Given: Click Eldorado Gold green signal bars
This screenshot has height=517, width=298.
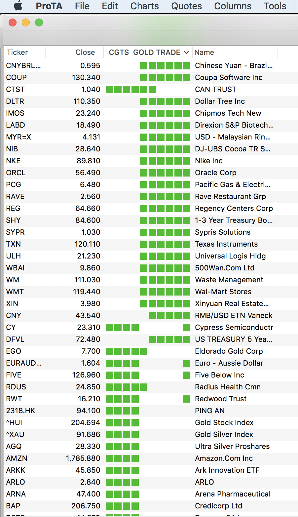Looking at the screenshot, I should (x=127, y=351).
